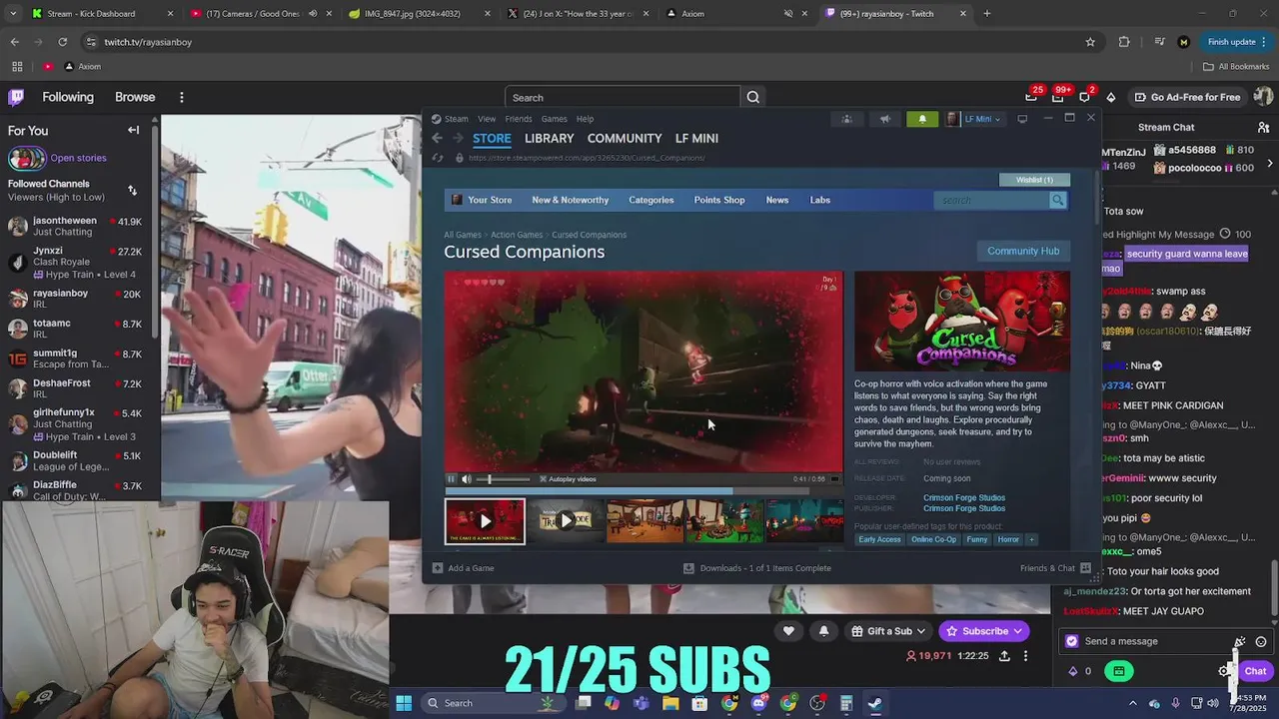Screen dimensions: 1279x719
Task: Collapse the Twitch For You sidebar
Action: [133, 130]
